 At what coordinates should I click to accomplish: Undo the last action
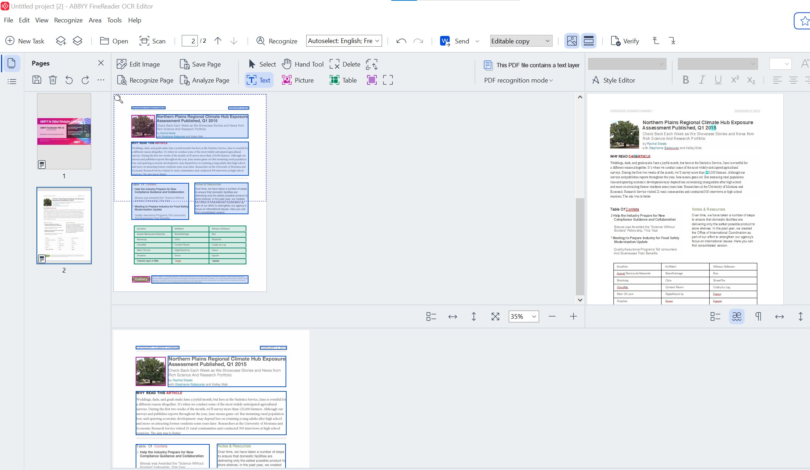(401, 41)
